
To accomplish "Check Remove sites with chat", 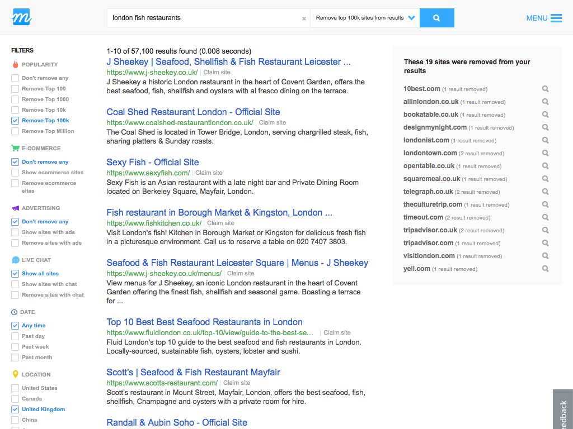I will [x=15, y=295].
